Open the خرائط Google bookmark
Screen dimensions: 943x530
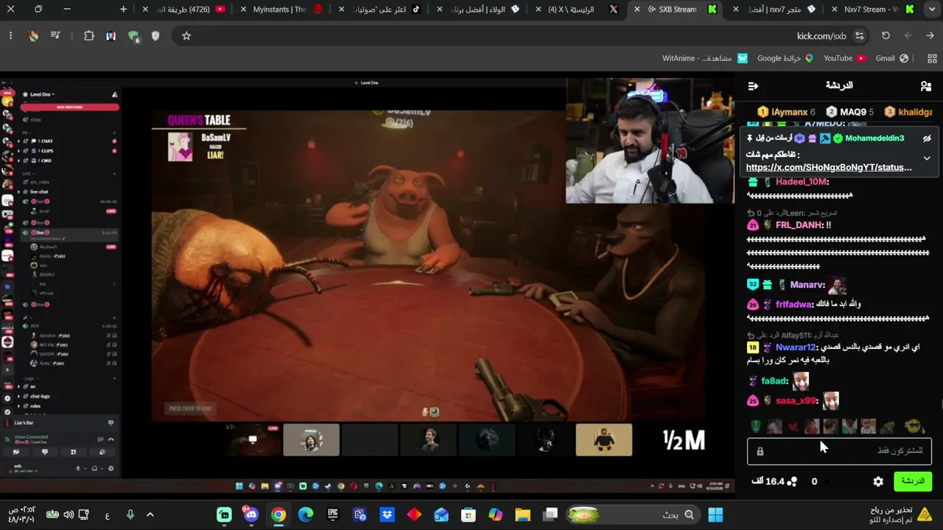tap(785, 58)
